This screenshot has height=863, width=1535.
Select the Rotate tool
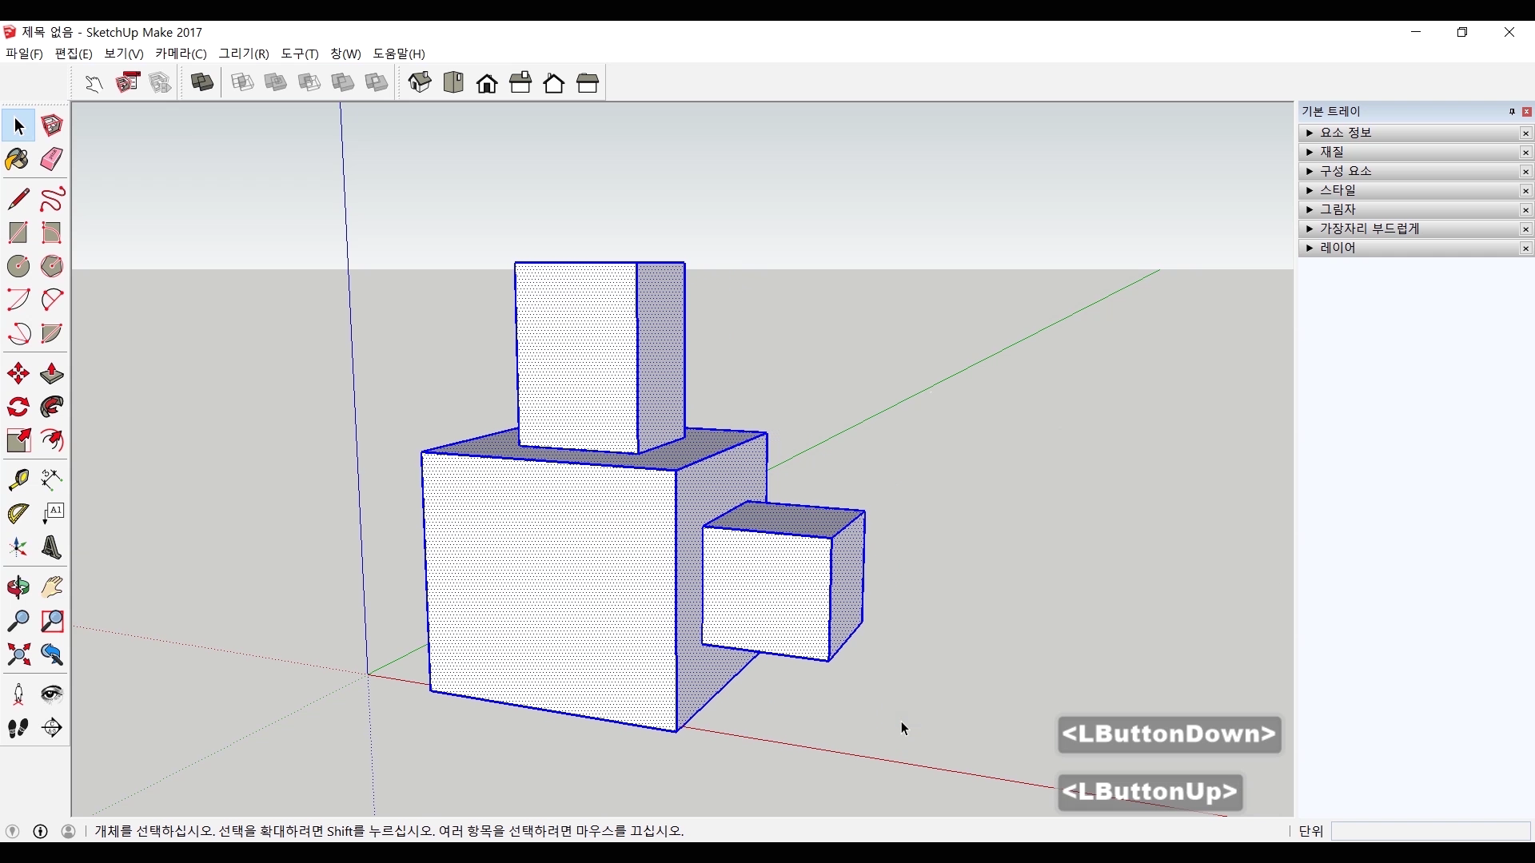click(18, 408)
